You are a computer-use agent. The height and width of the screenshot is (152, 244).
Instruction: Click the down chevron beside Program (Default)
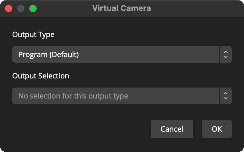tap(226, 57)
